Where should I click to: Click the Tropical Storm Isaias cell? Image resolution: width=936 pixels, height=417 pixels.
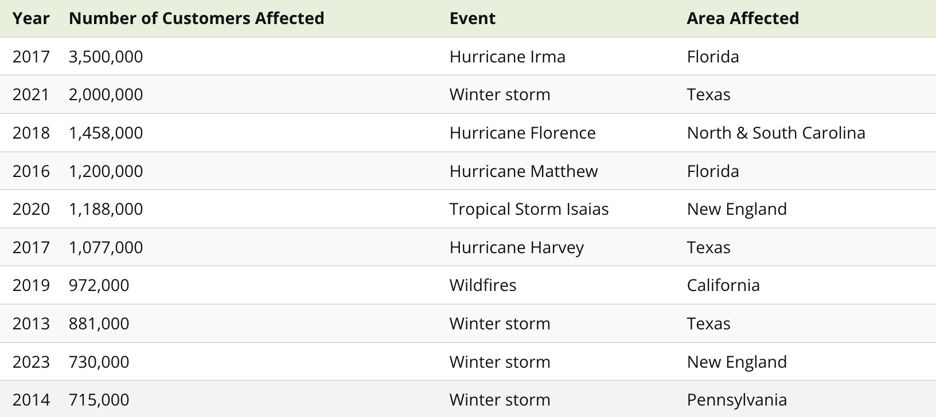pos(529,209)
